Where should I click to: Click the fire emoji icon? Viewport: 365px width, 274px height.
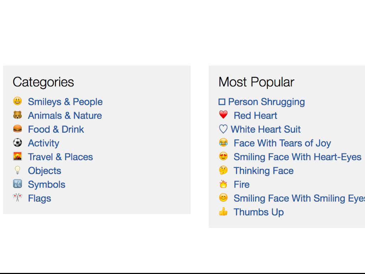pyautogui.click(x=223, y=184)
